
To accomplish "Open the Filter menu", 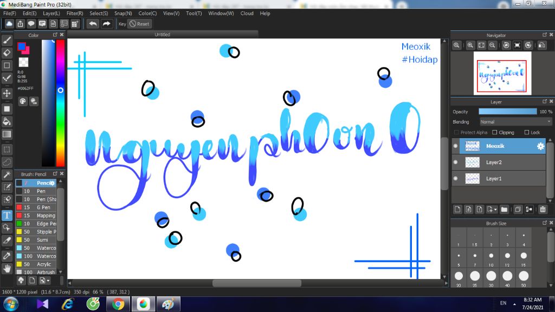I will (x=75, y=14).
